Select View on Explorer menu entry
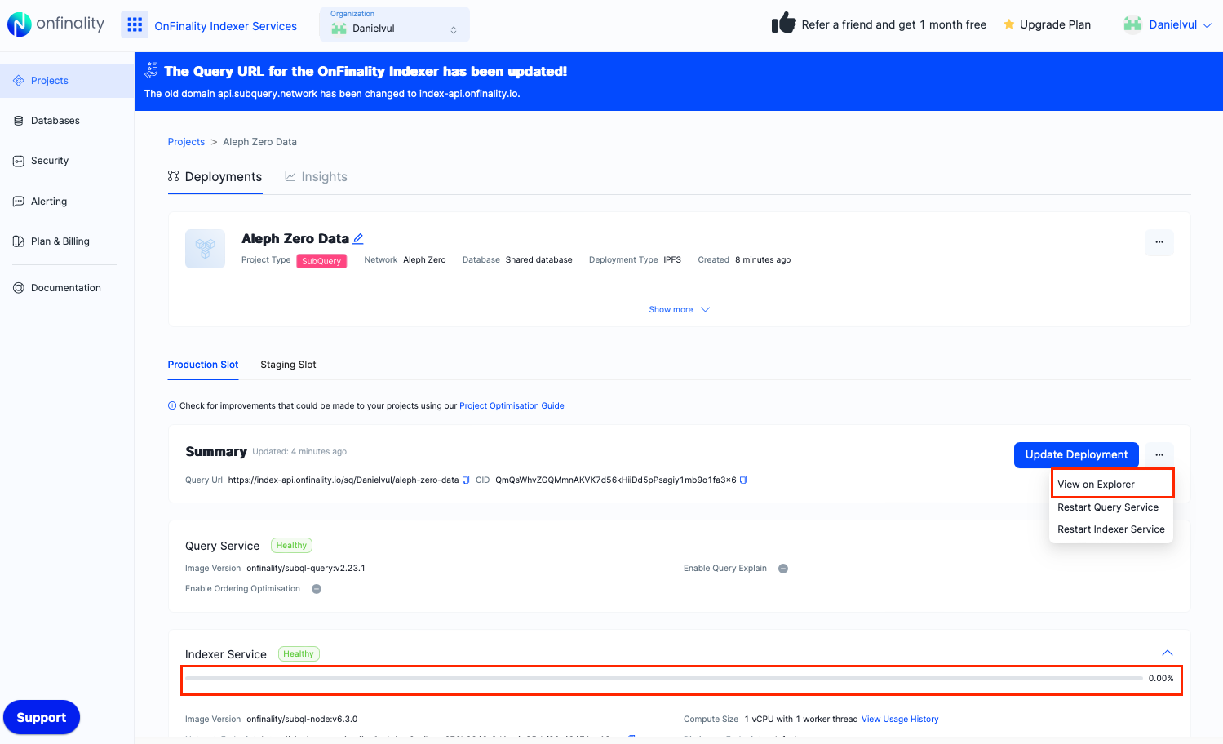Viewport: 1223px width, 744px height. click(1097, 484)
